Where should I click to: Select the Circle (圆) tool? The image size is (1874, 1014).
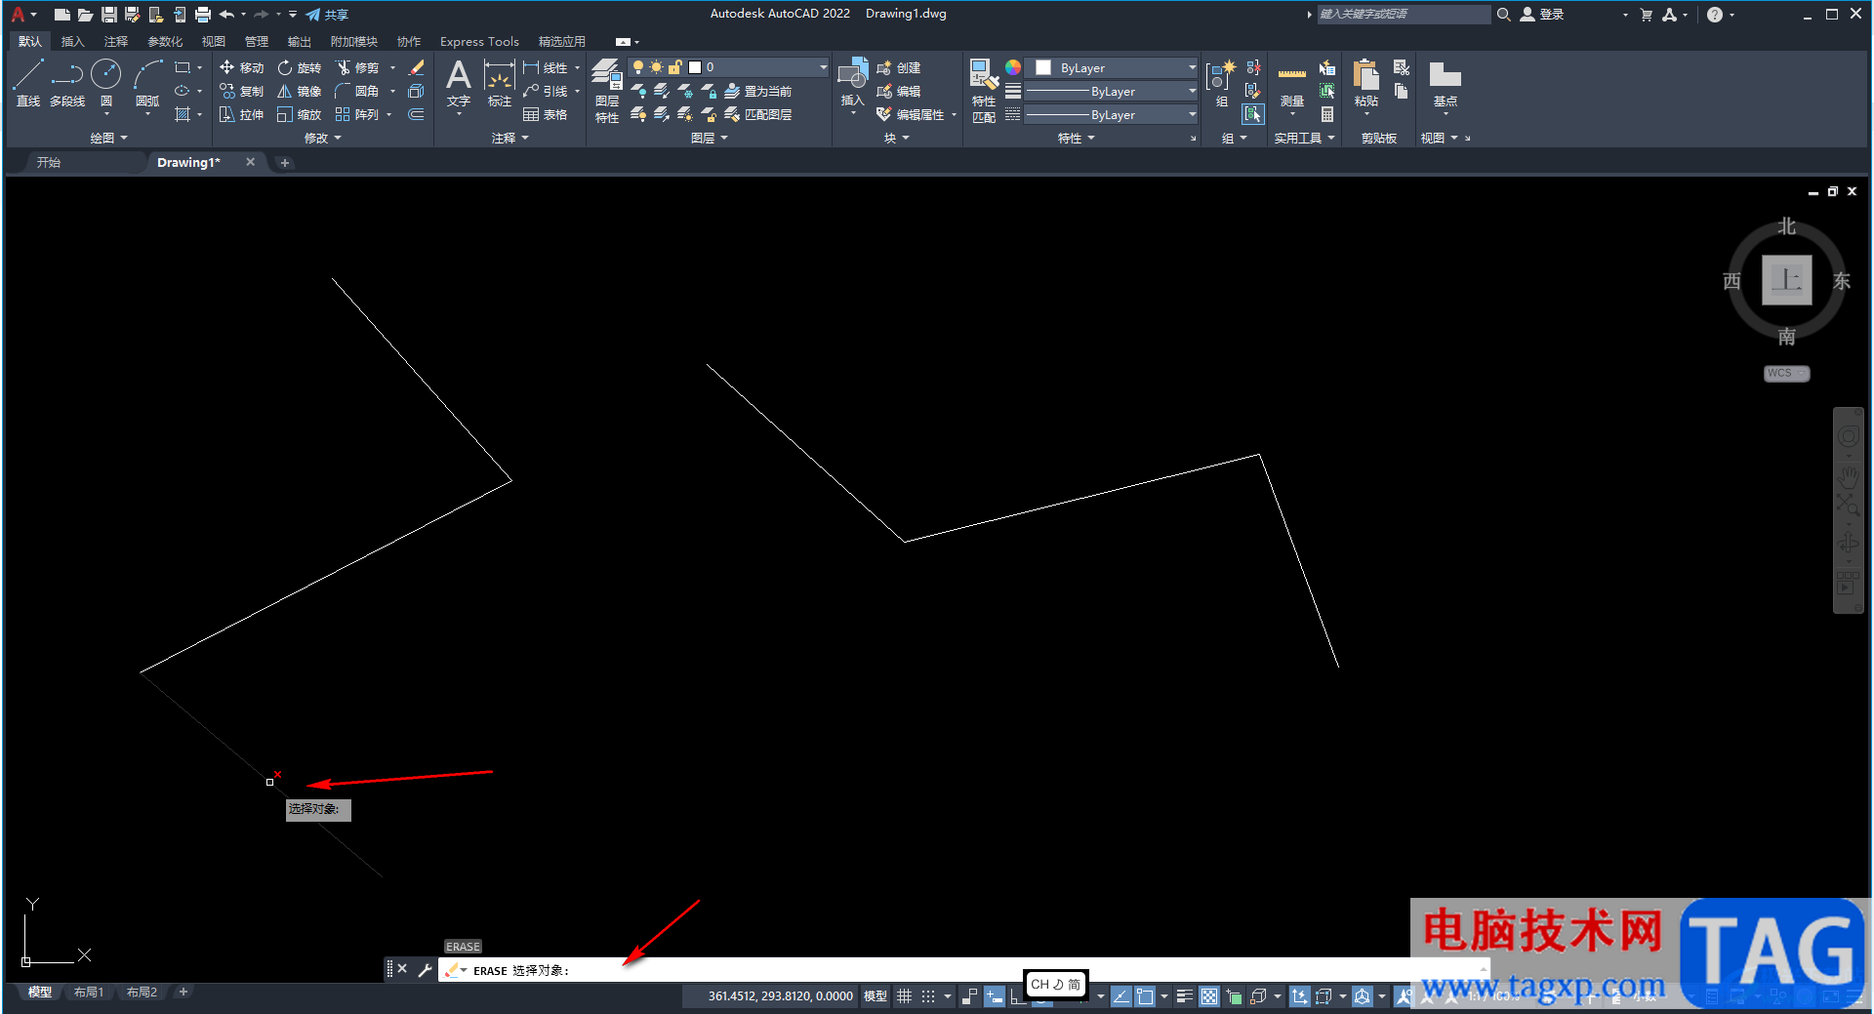click(x=106, y=83)
